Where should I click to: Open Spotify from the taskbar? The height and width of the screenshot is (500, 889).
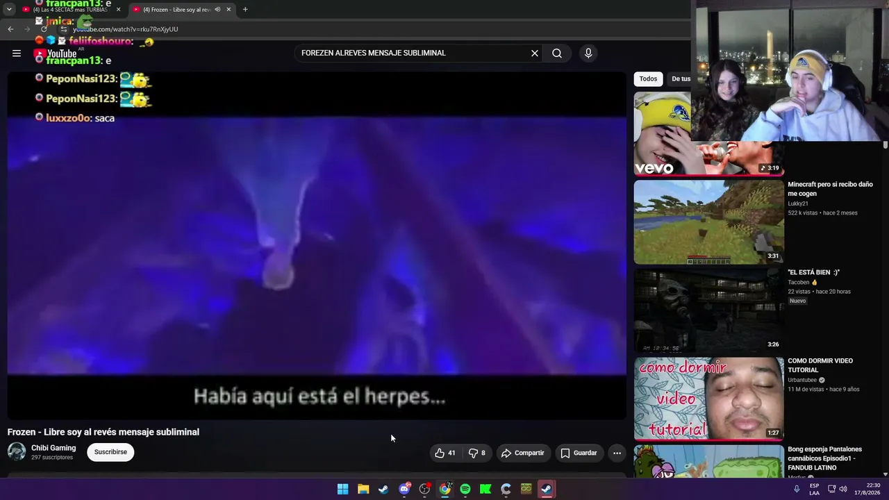(x=465, y=490)
